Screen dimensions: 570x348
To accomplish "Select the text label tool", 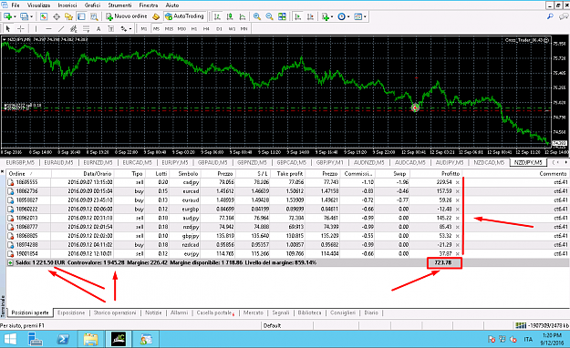I will click(x=111, y=29).
